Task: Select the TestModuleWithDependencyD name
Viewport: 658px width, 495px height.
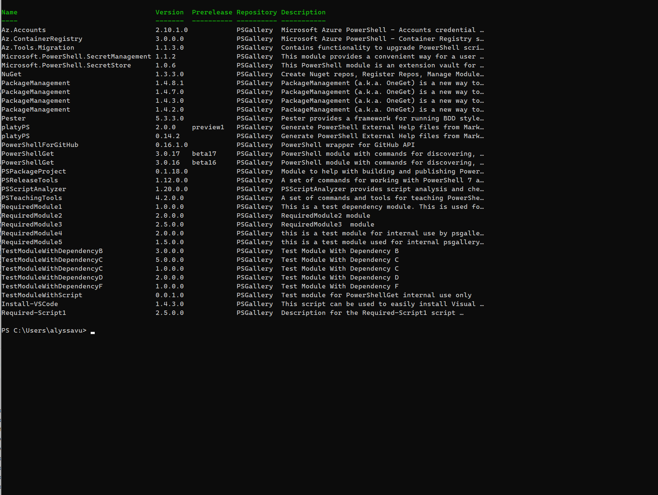Action: coord(52,278)
